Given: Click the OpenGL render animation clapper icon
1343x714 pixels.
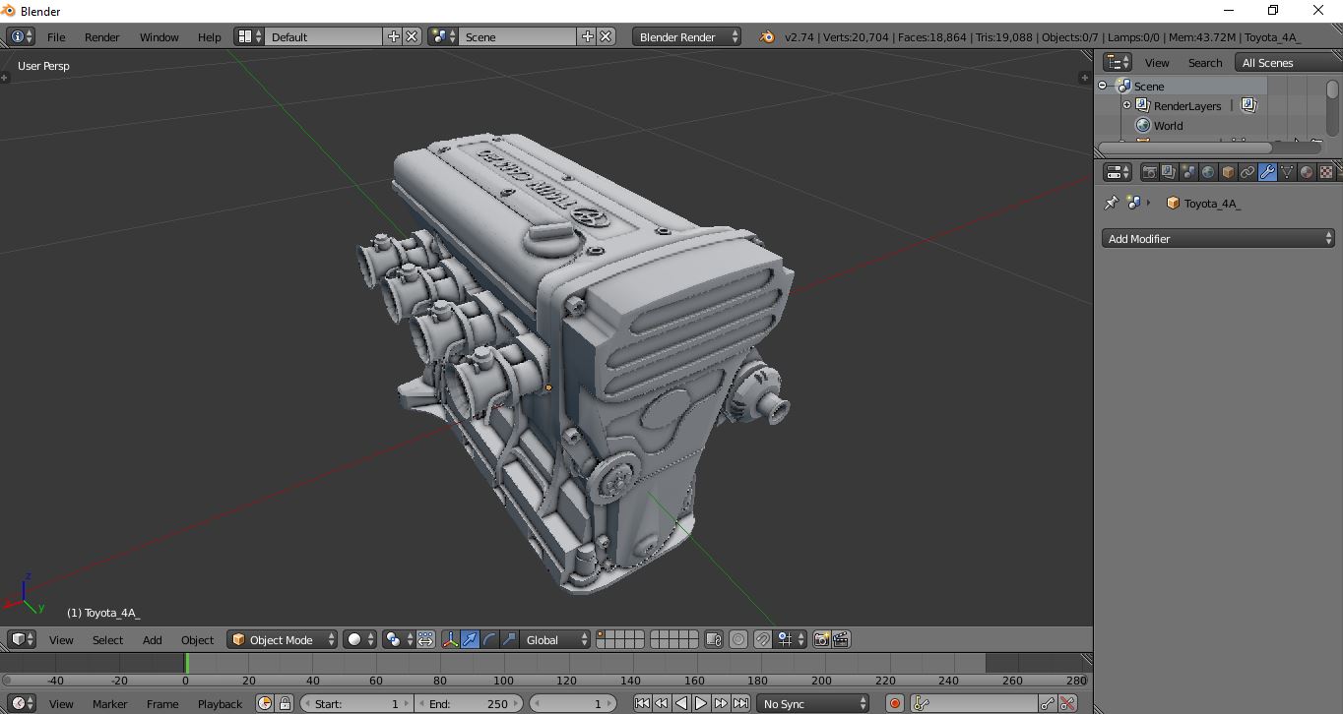Looking at the screenshot, I should 841,639.
